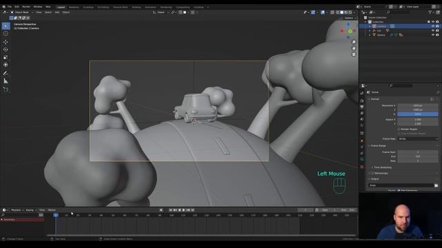442x248 pixels.
Task: Click the Resolution X value field
Action: tap(418, 105)
